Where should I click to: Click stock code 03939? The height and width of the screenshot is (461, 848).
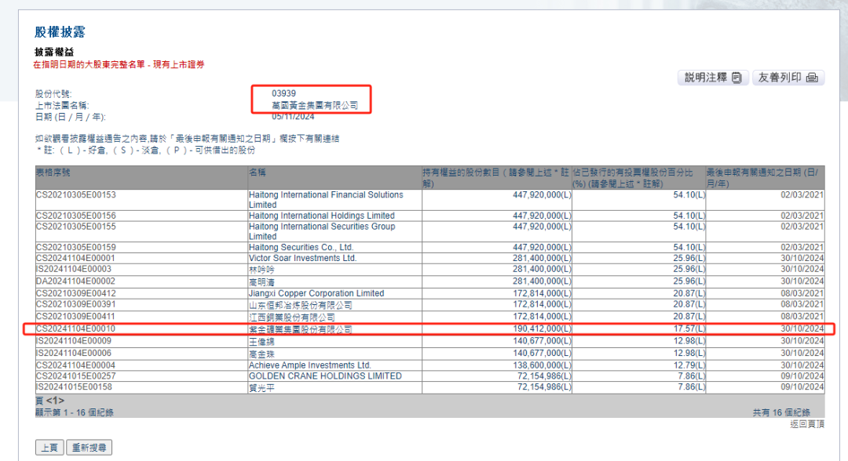284,93
